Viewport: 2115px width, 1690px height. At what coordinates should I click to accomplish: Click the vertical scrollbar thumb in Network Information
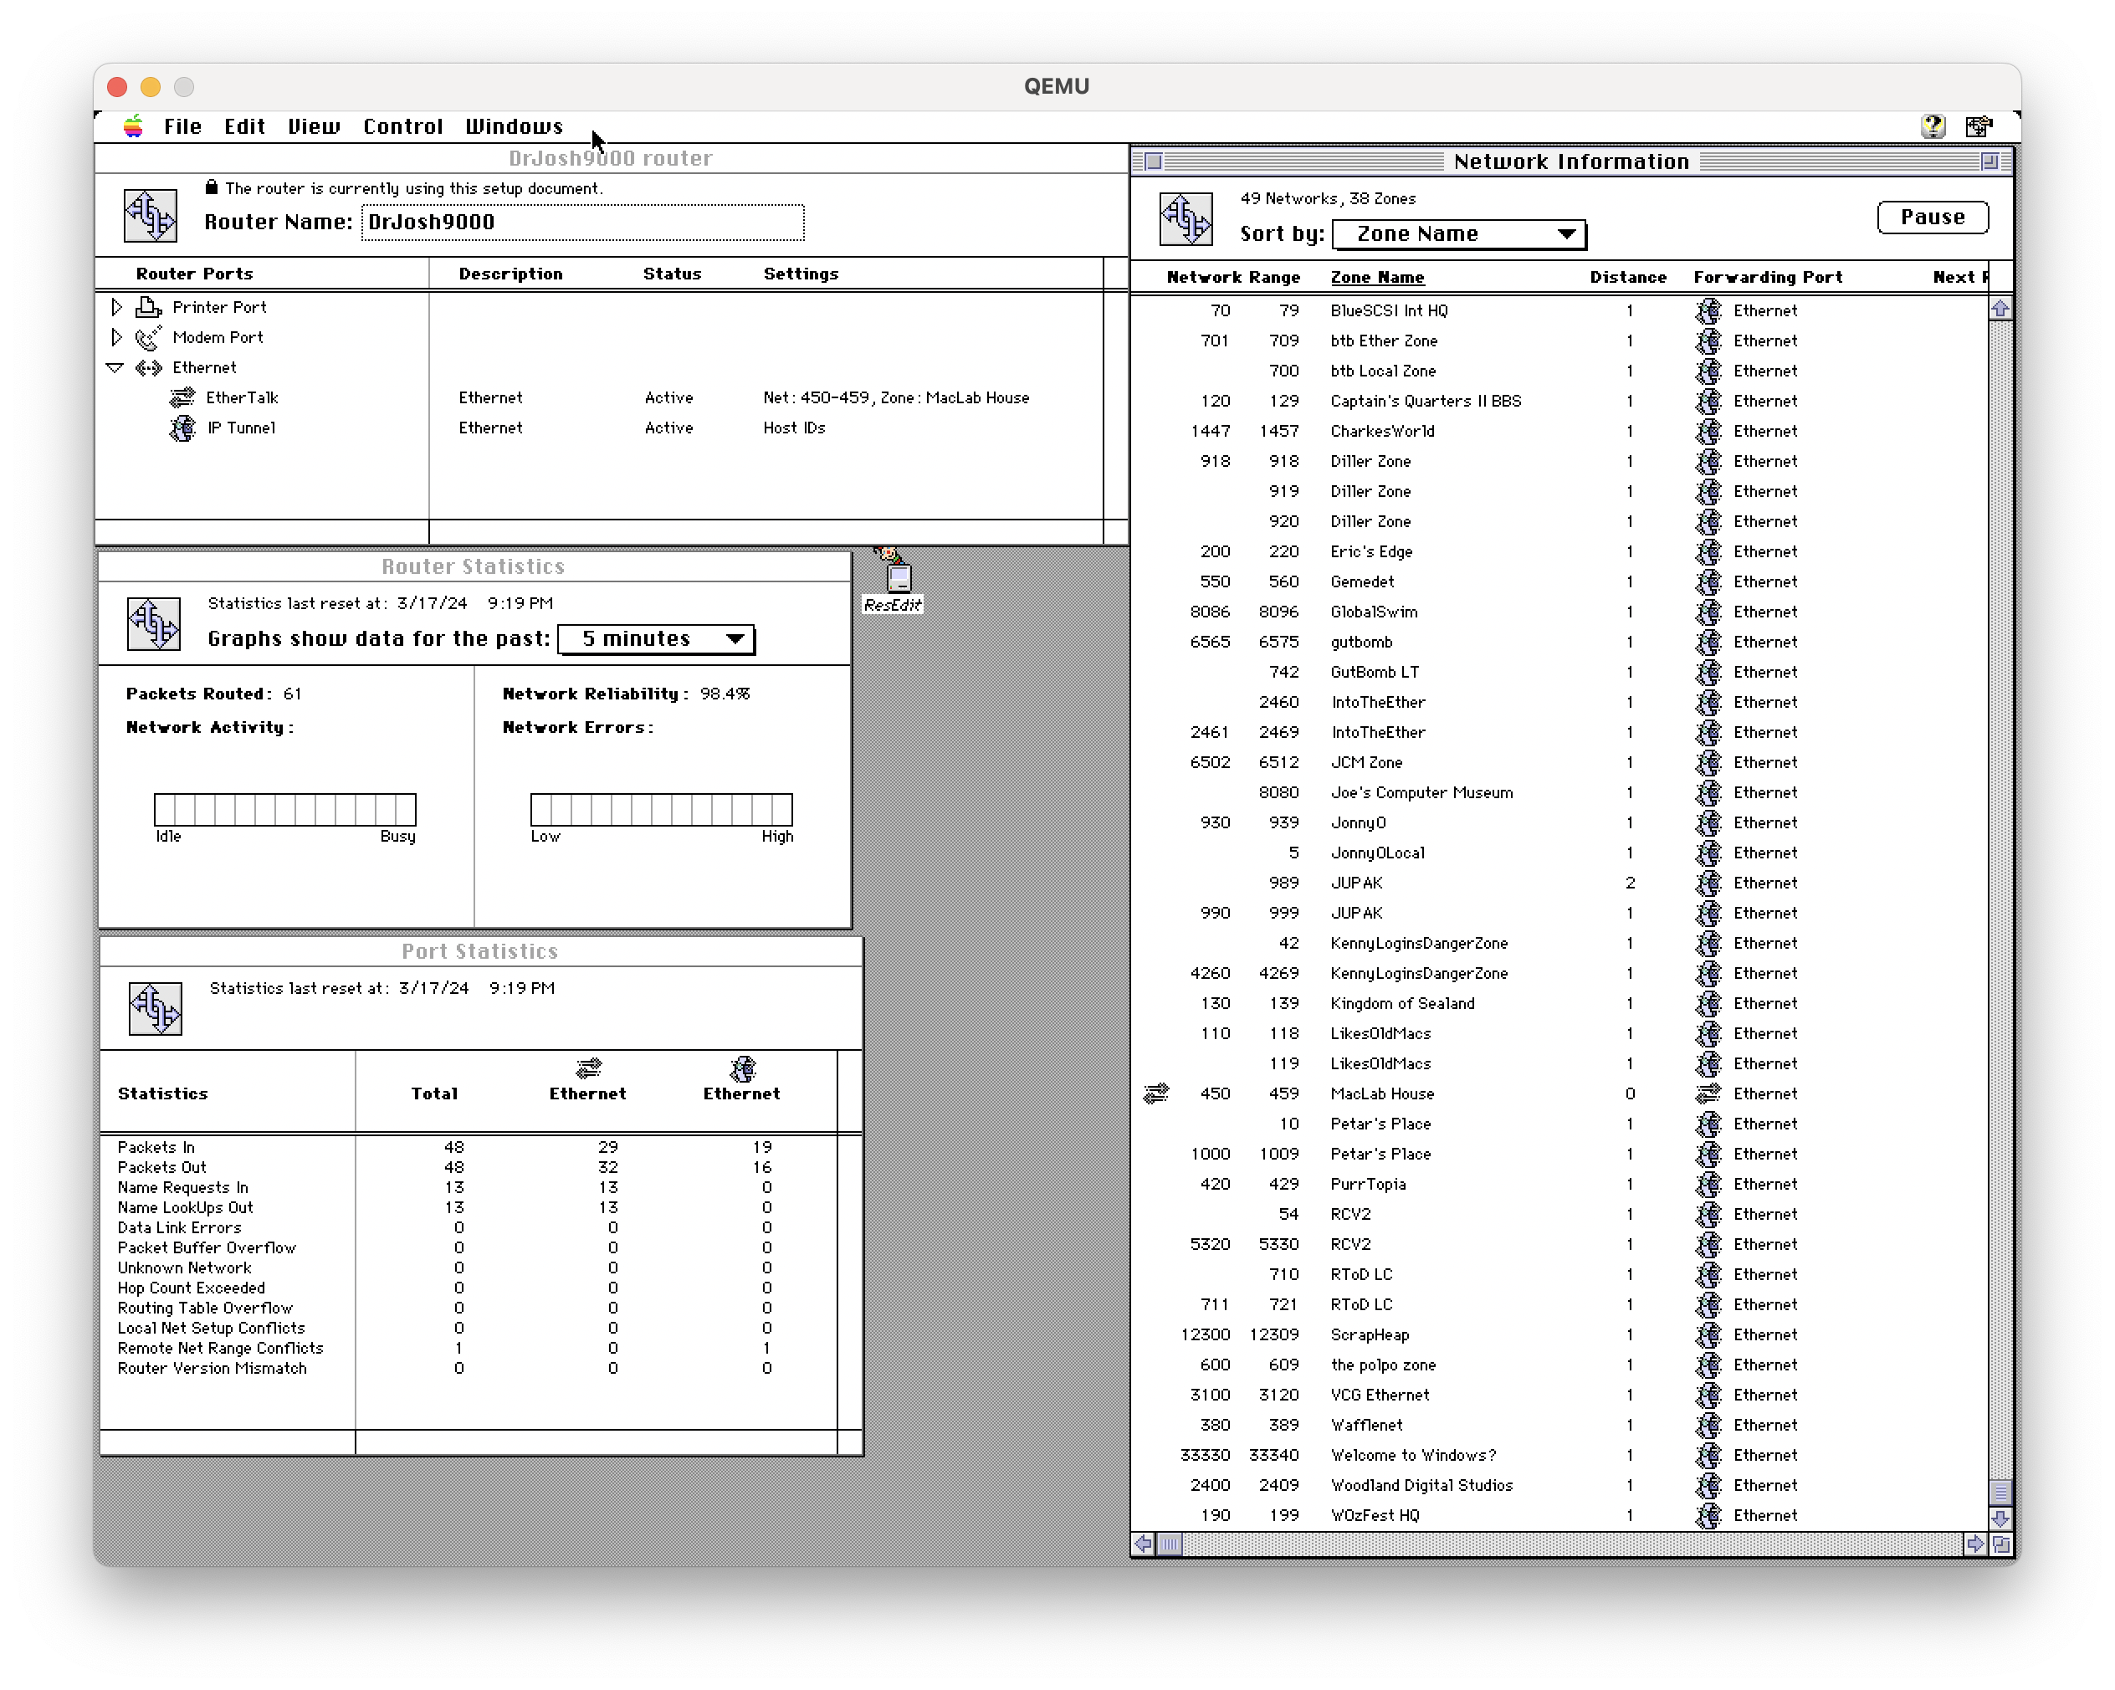(x=2000, y=1493)
